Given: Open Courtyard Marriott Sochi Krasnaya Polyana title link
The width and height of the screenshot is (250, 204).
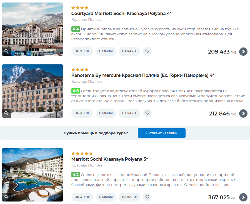Looking at the screenshot, I should pyautogui.click(x=121, y=13).
